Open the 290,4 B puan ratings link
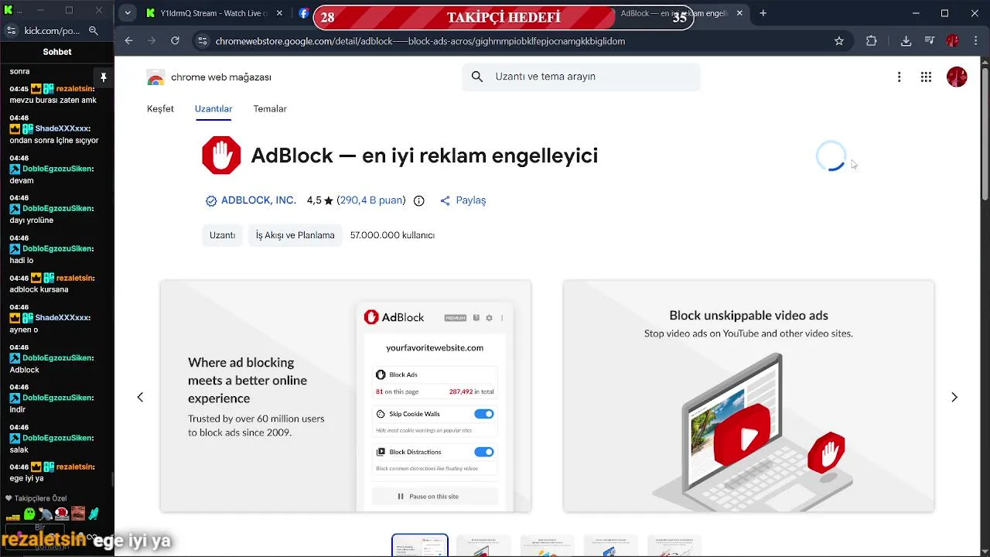 [371, 200]
